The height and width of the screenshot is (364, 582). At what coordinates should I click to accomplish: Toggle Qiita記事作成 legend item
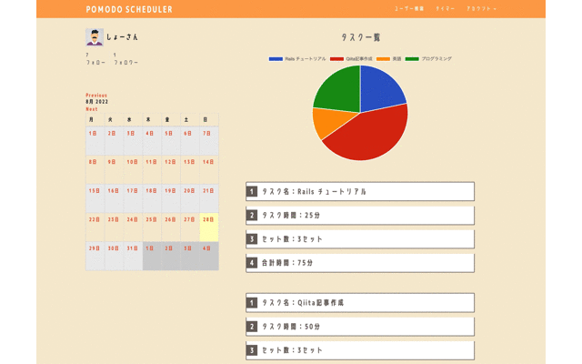click(x=351, y=58)
